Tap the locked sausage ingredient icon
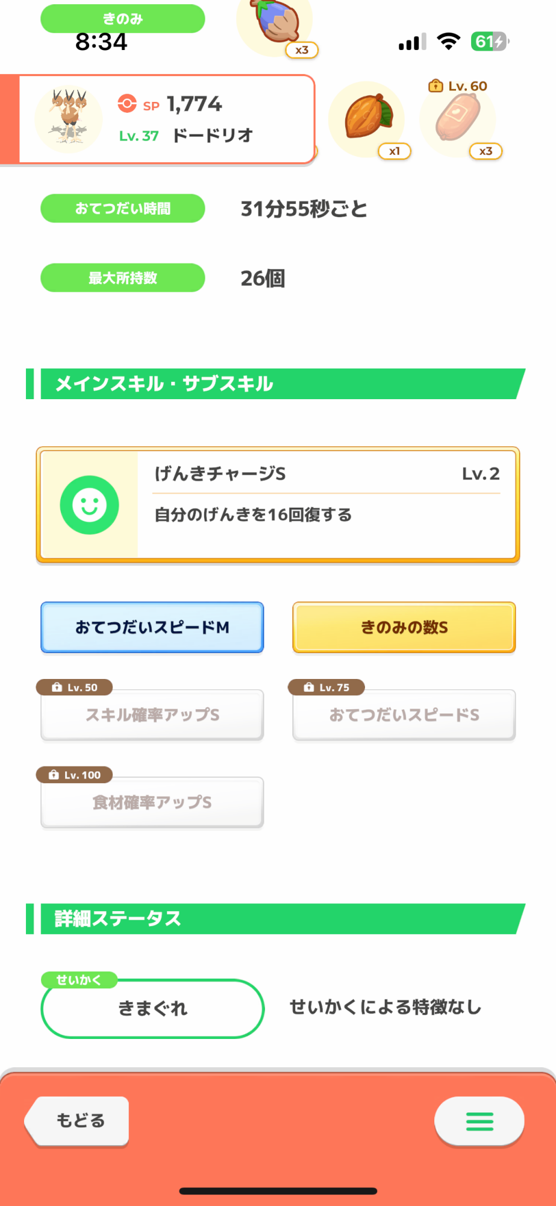 click(458, 118)
